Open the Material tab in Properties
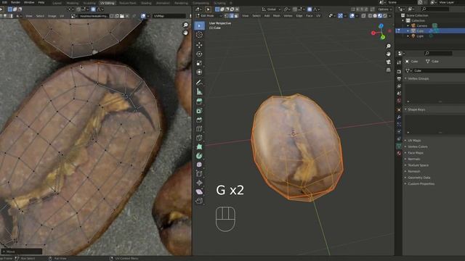 [399, 153]
